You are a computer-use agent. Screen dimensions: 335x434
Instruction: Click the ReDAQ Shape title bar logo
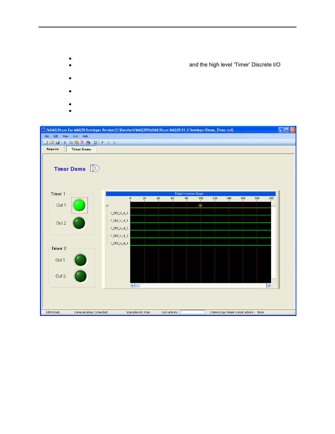pyautogui.click(x=44, y=130)
